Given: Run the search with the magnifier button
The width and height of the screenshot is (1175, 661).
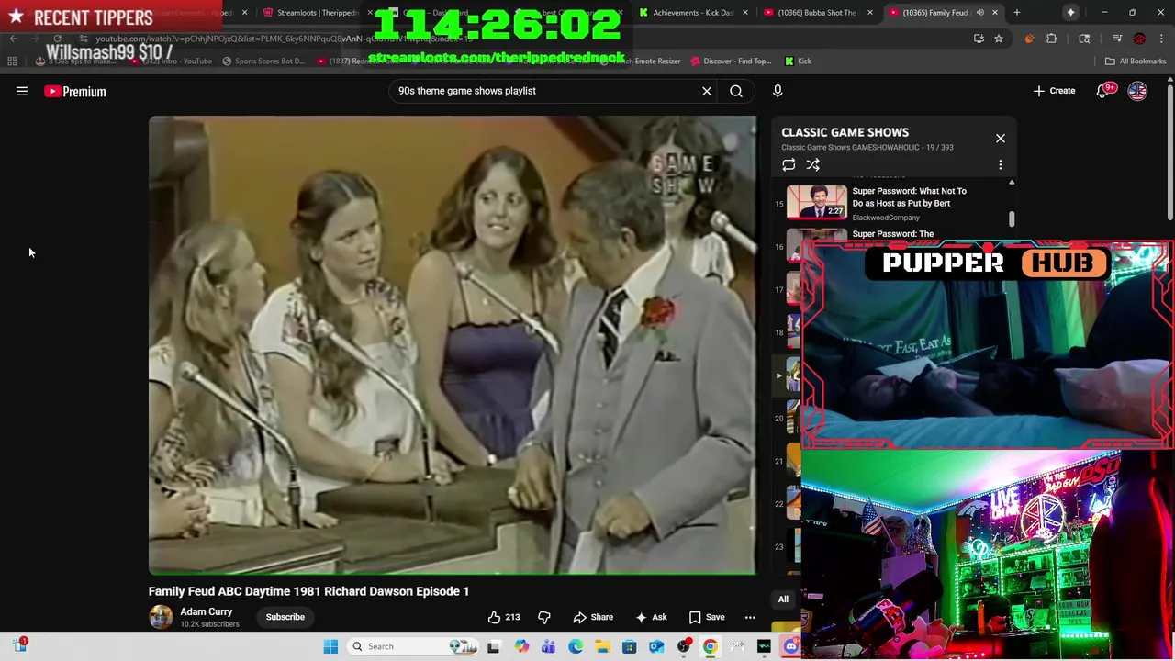Looking at the screenshot, I should (x=736, y=91).
